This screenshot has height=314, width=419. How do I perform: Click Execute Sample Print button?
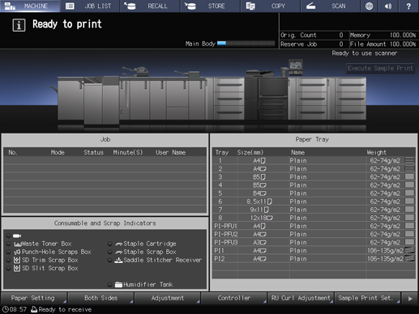point(380,68)
